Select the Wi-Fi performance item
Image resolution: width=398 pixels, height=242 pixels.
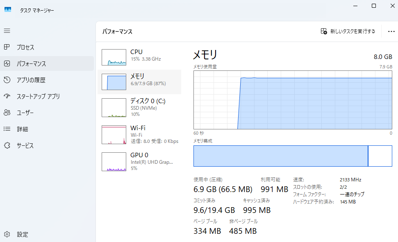click(x=139, y=134)
